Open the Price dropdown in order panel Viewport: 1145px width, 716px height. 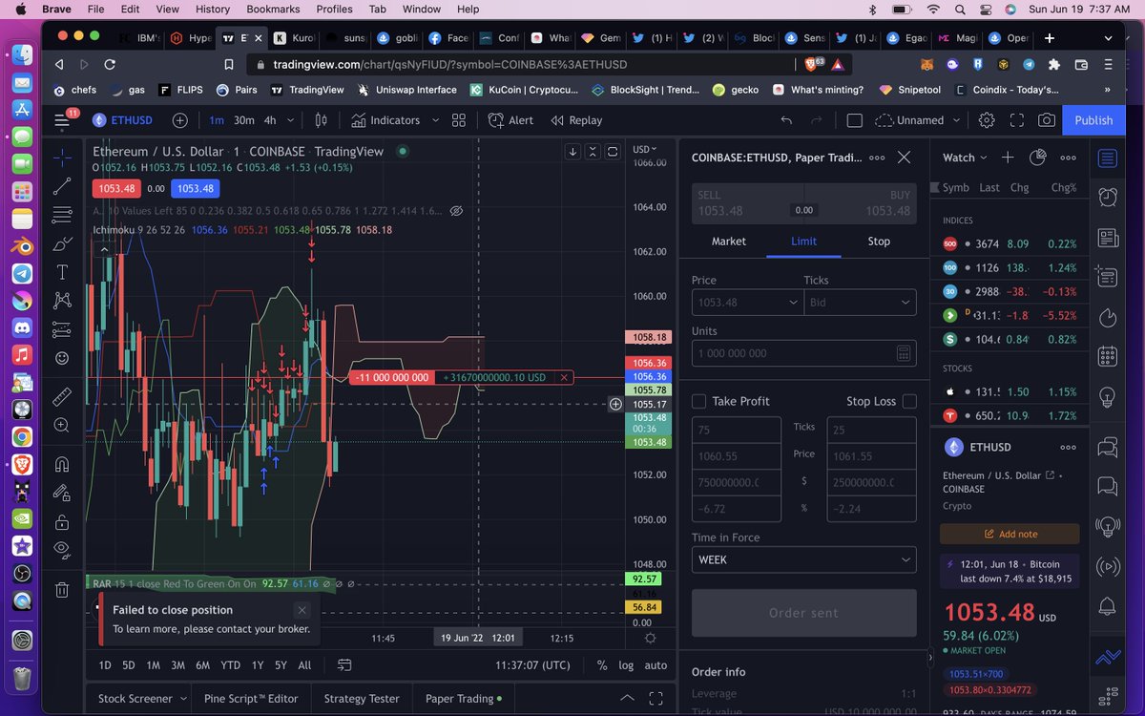click(x=746, y=302)
